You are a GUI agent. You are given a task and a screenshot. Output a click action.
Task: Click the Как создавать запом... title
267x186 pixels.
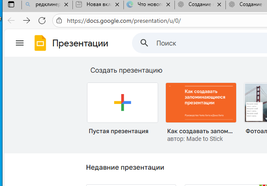pos(200,131)
